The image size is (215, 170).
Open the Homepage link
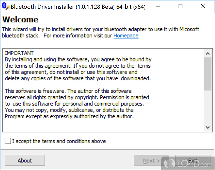[x=126, y=36]
